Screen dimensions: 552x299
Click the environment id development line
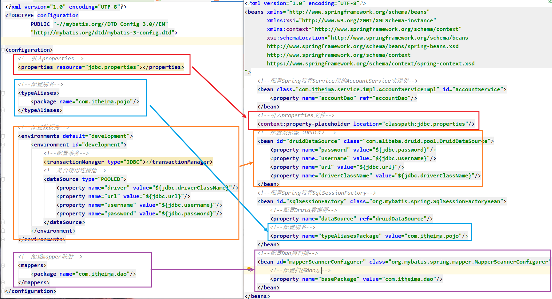pyautogui.click(x=79, y=145)
